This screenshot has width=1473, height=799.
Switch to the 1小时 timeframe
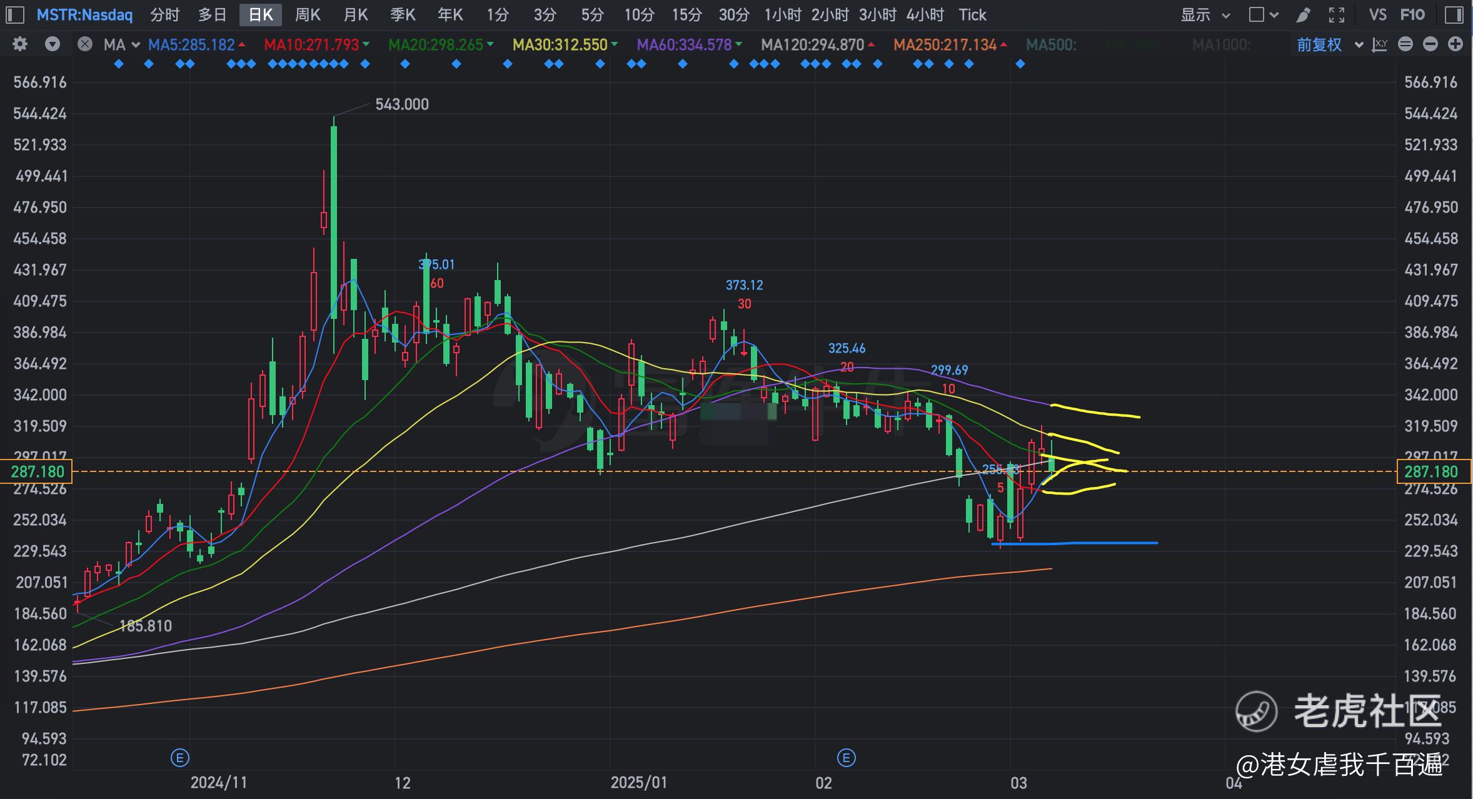click(x=783, y=14)
